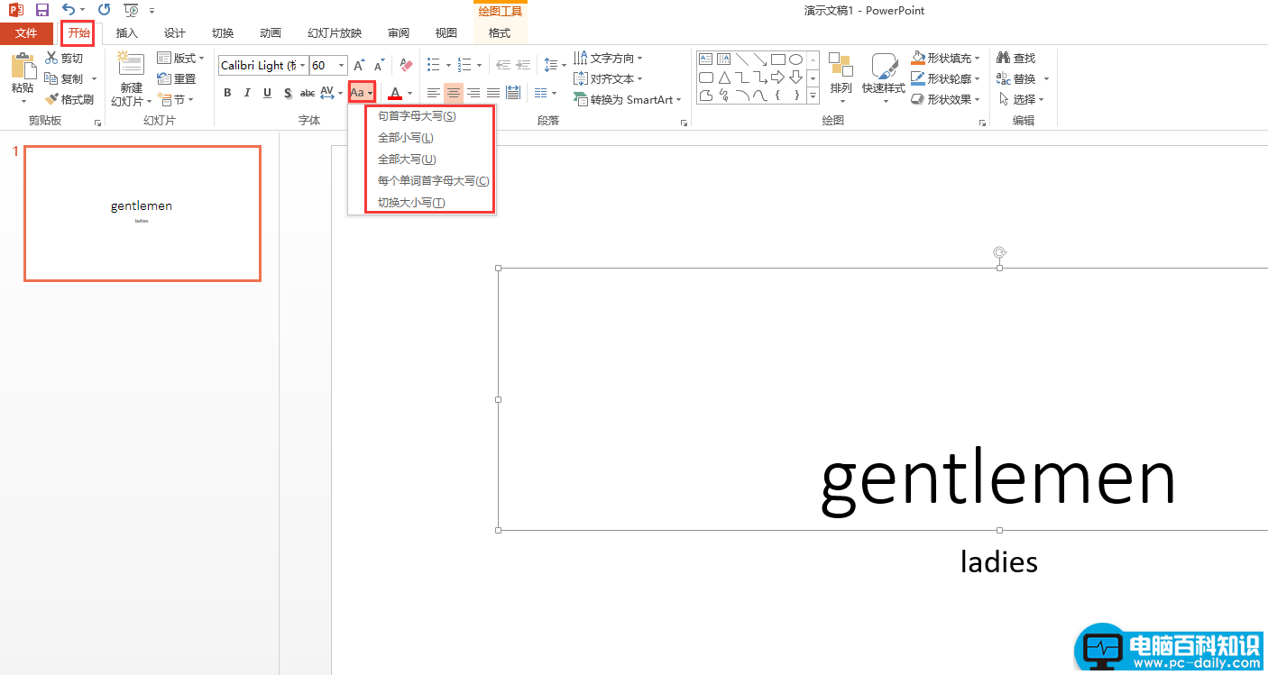Toggle Strikethrough formatting

point(308,93)
